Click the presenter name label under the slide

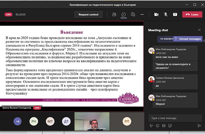(x=17, y=108)
